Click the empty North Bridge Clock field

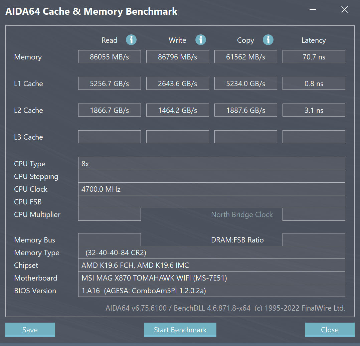[314, 214]
